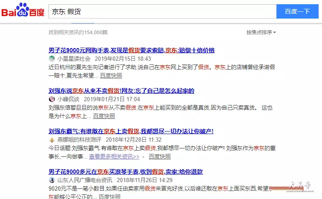Click snippet starting 9020元不是一笔小数目
The width and height of the screenshot is (322, 199).
coord(160,192)
